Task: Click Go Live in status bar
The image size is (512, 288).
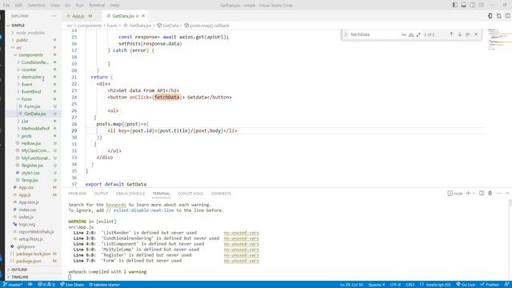Action: (x=466, y=285)
